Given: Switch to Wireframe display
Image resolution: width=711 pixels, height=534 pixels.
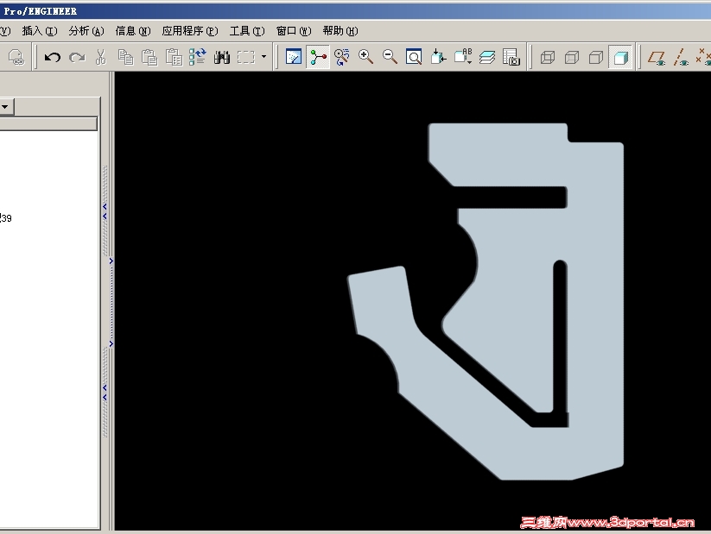Looking at the screenshot, I should pyautogui.click(x=548, y=58).
